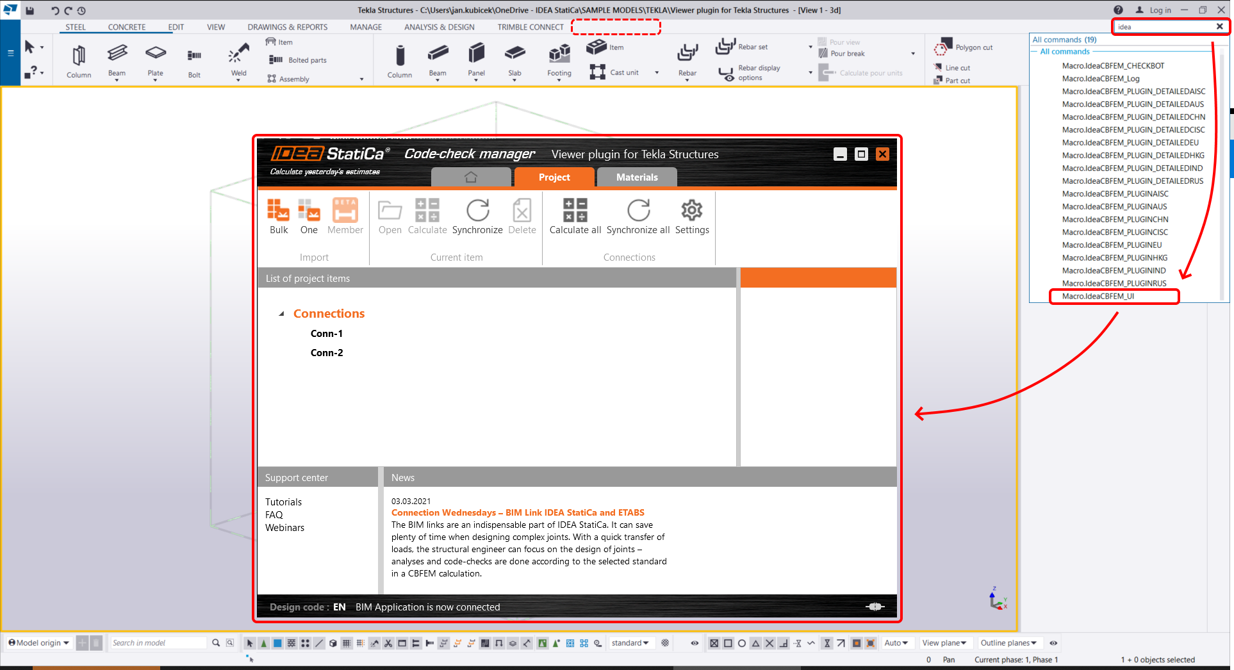Image resolution: width=1234 pixels, height=670 pixels.
Task: Expand the Beam tool dropdown arrow
Action: (x=117, y=79)
